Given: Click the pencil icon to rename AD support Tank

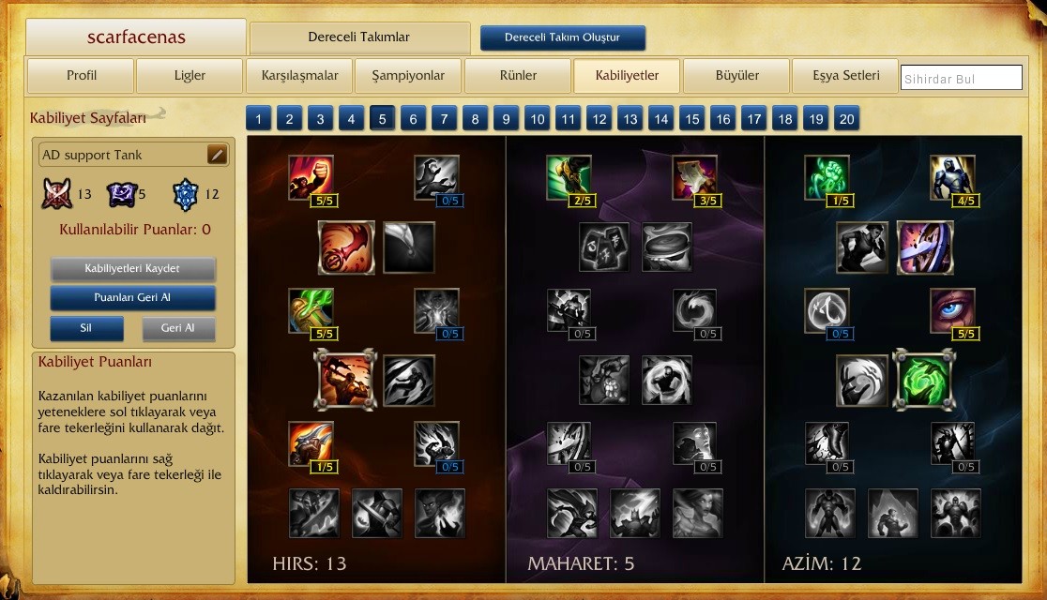Looking at the screenshot, I should (217, 155).
